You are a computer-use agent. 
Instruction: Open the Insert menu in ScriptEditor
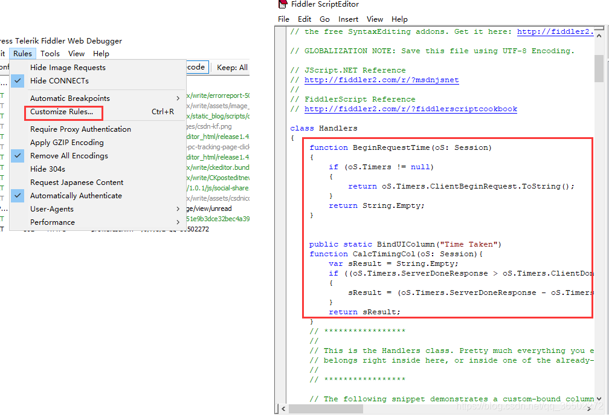348,19
